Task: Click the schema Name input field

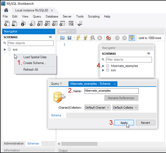Action: click(x=111, y=91)
